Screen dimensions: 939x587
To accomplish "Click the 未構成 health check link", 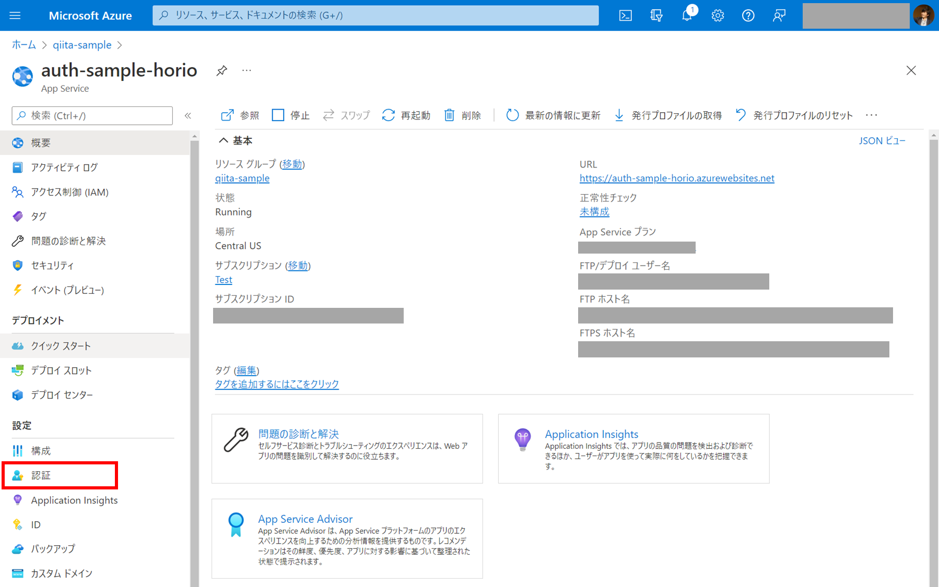I will coord(594,212).
